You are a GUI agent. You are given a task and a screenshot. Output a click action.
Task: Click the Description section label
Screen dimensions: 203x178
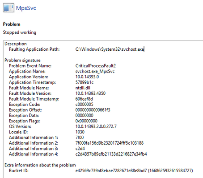point(16,44)
